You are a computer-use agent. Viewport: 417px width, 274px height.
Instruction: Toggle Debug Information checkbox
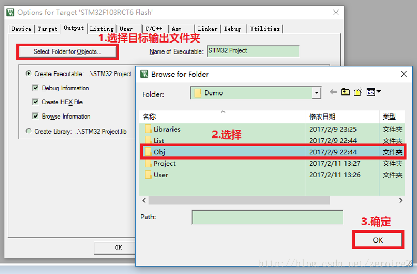[x=35, y=88]
